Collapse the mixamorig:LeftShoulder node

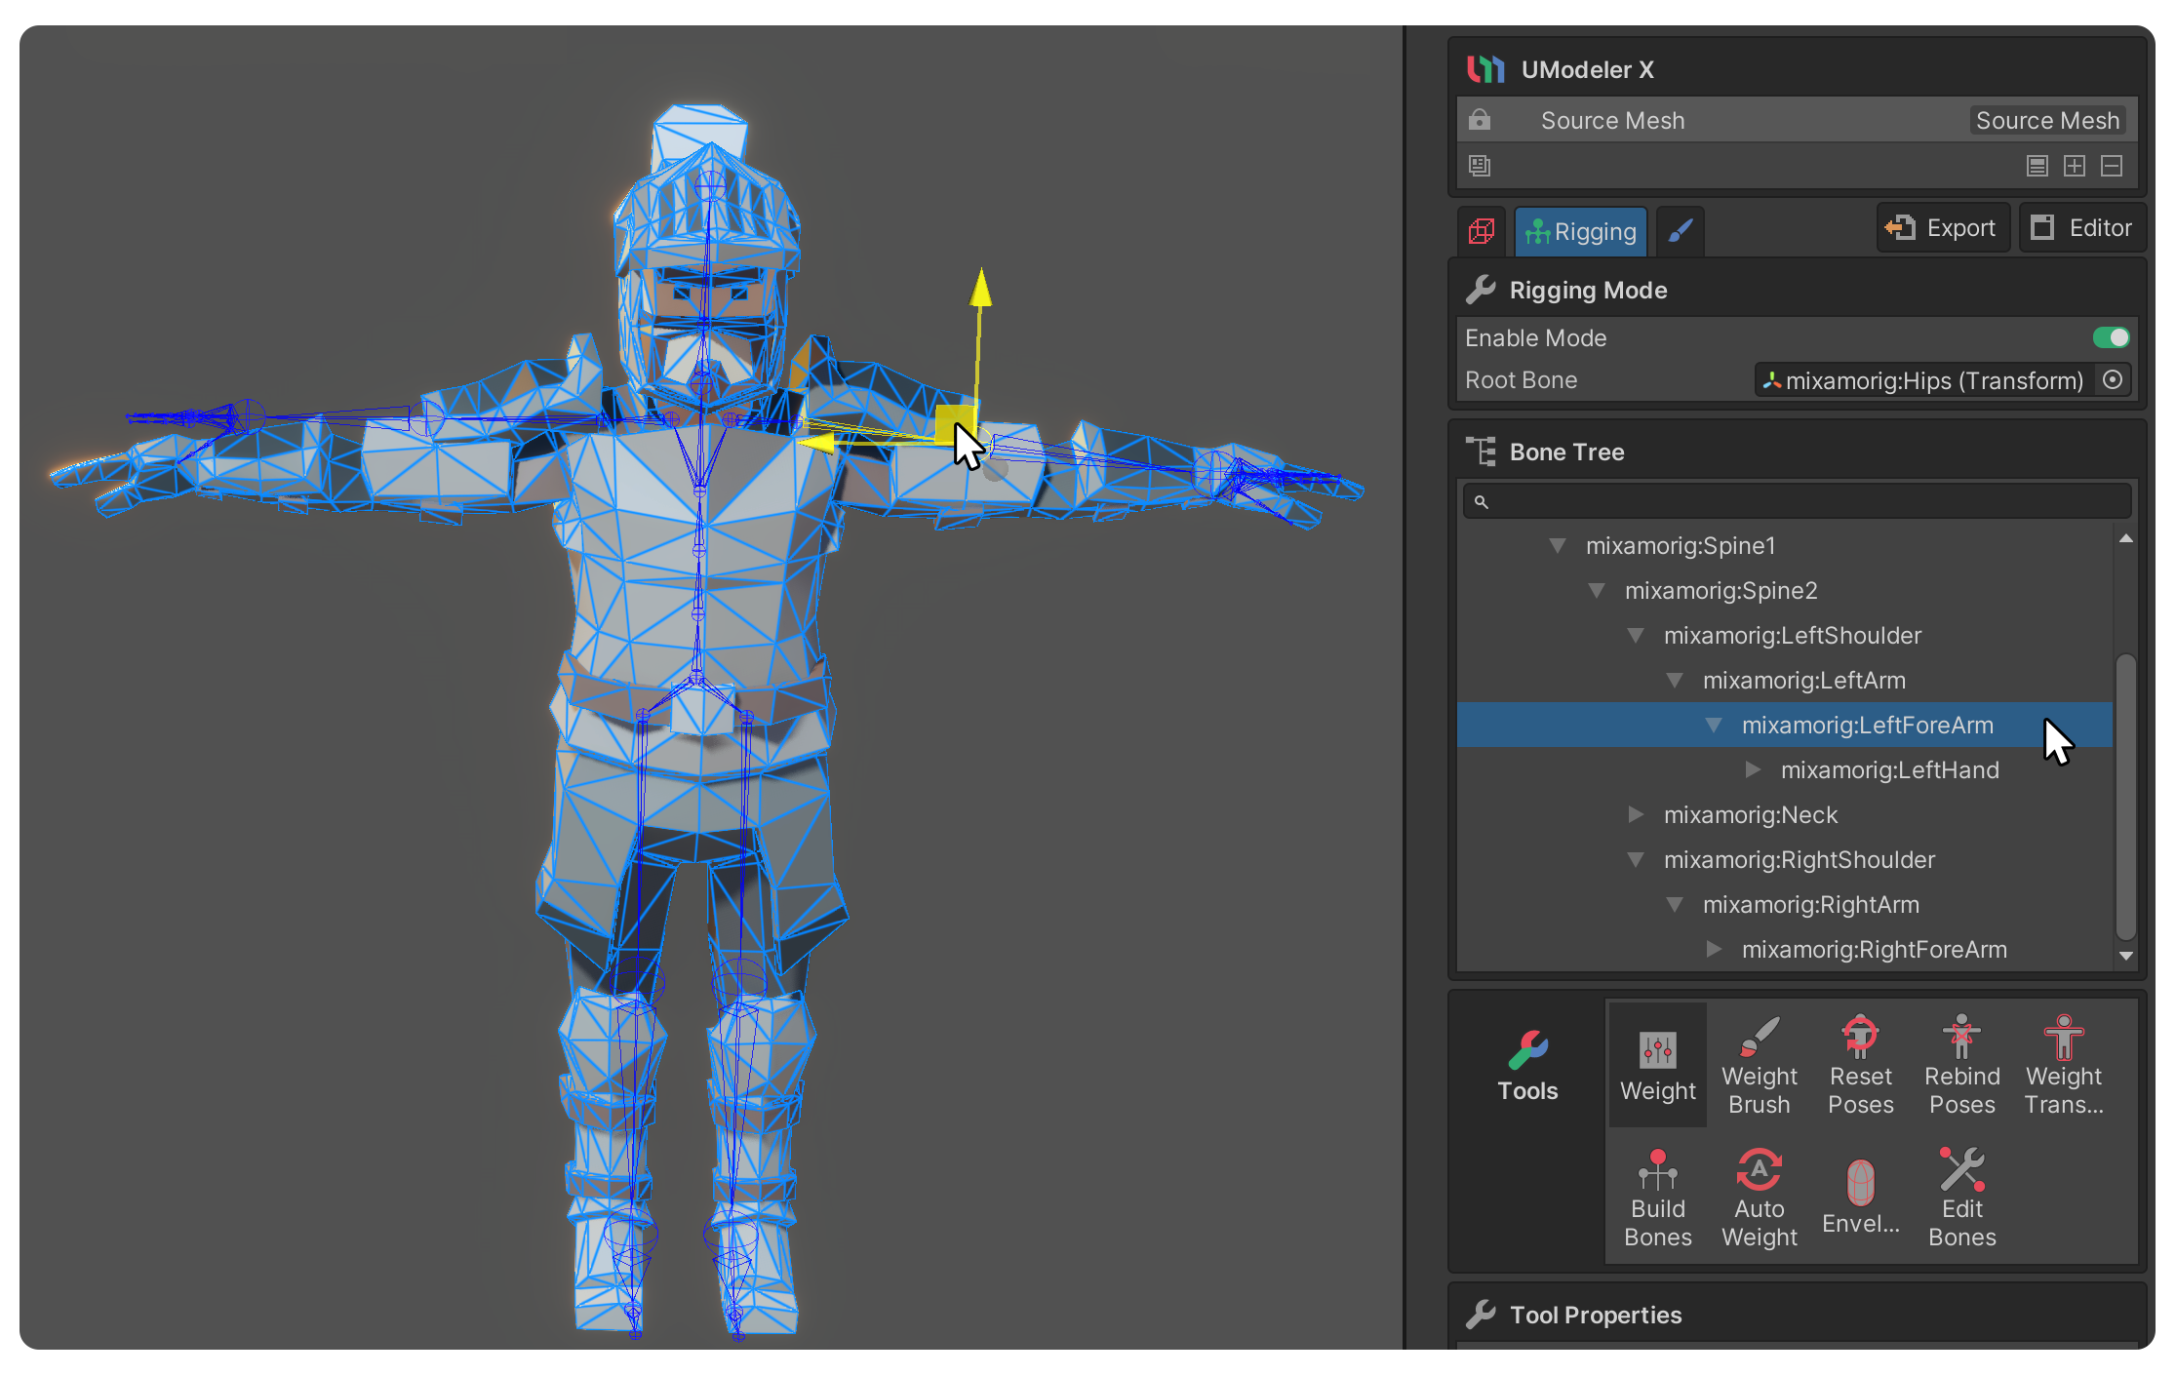(1636, 636)
